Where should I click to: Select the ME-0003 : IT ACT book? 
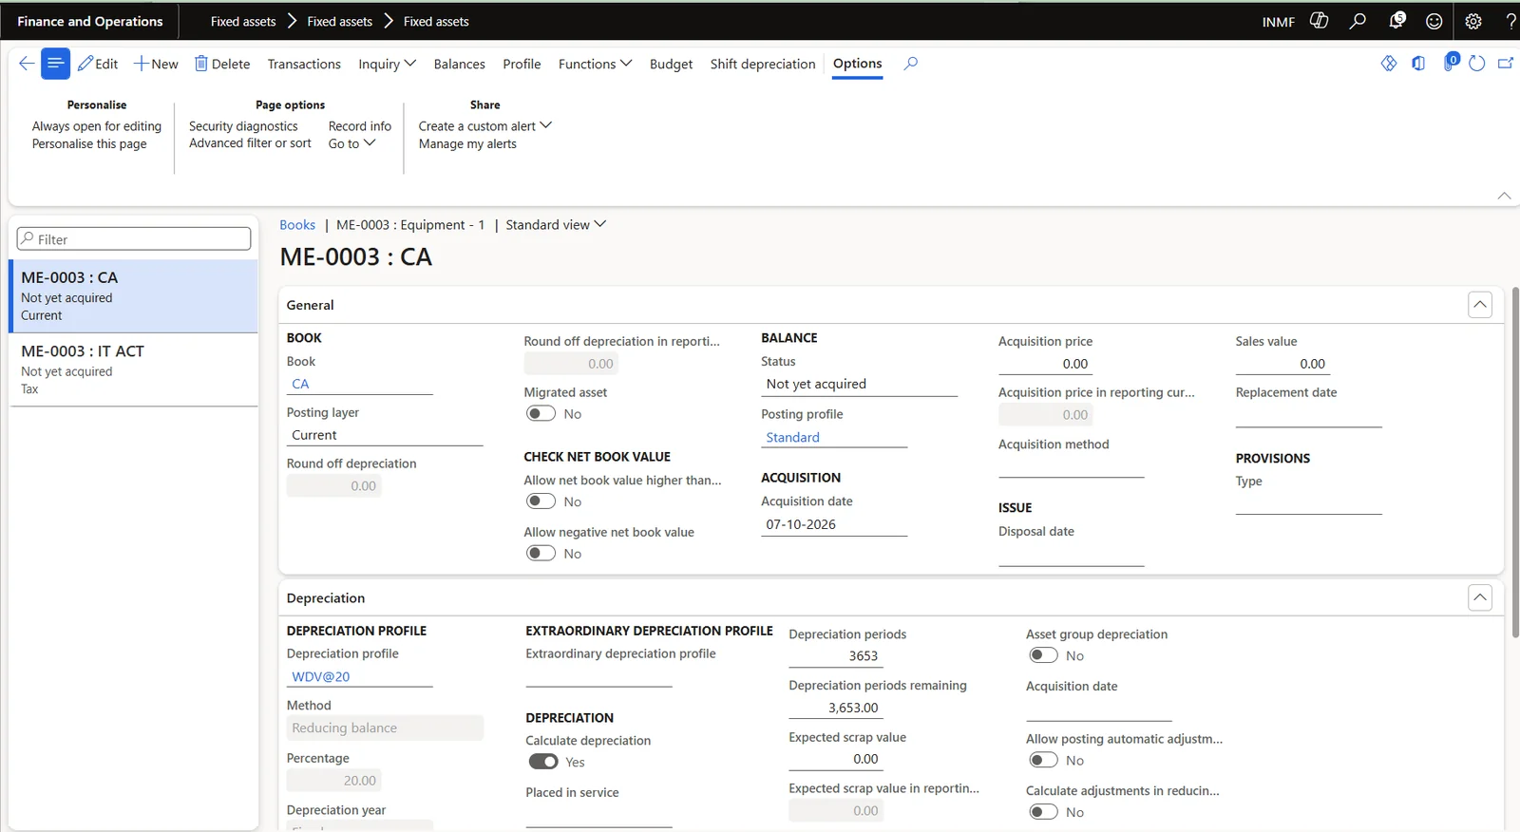[134, 369]
